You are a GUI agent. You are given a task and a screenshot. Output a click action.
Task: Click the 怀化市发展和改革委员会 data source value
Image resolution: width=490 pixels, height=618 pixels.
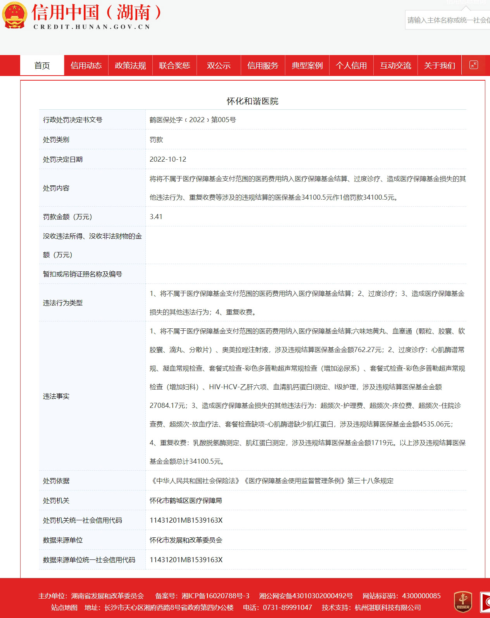click(x=186, y=540)
